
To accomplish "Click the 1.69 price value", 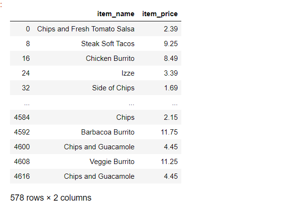I will (x=171, y=88).
